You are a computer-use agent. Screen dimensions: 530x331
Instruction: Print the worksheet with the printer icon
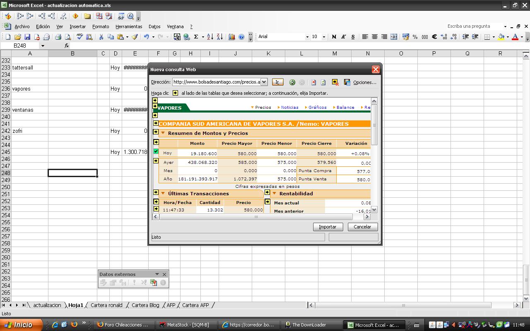[58, 37]
